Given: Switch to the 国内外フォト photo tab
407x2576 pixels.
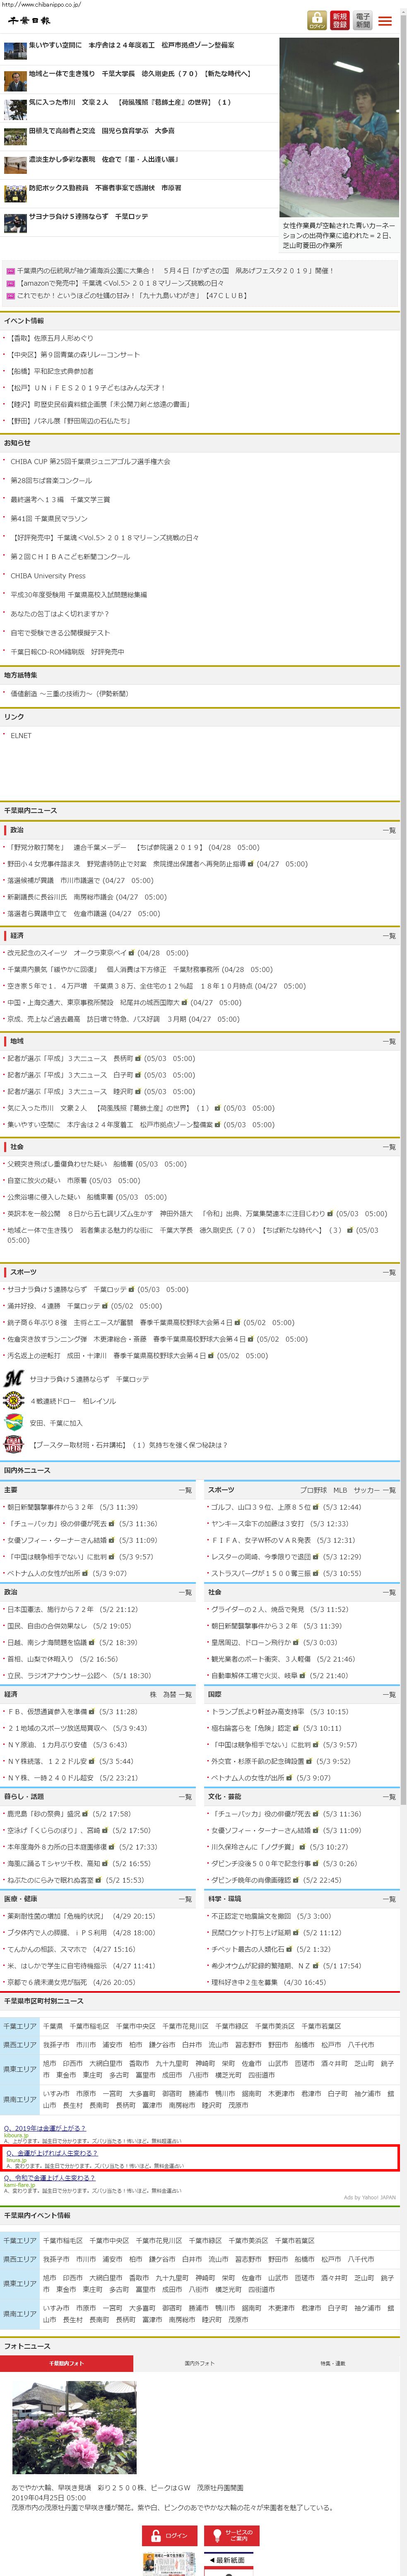Looking at the screenshot, I should coord(199,2362).
